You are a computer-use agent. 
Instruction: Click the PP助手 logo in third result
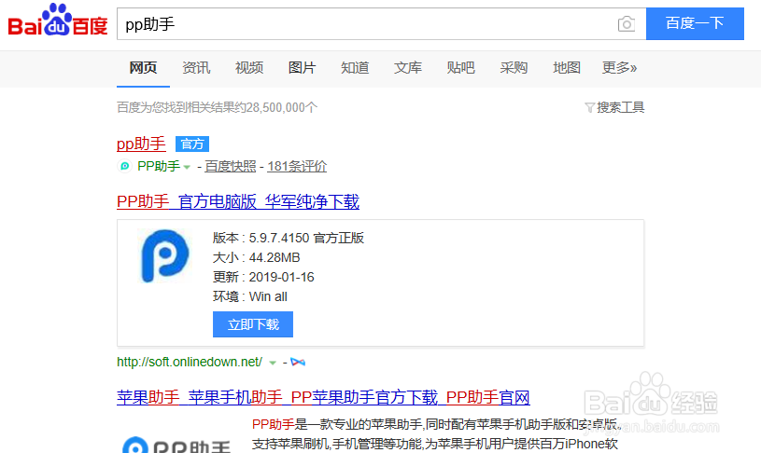(x=176, y=444)
